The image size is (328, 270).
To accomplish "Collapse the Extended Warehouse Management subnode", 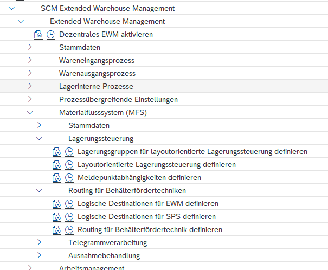I will coord(21,21).
